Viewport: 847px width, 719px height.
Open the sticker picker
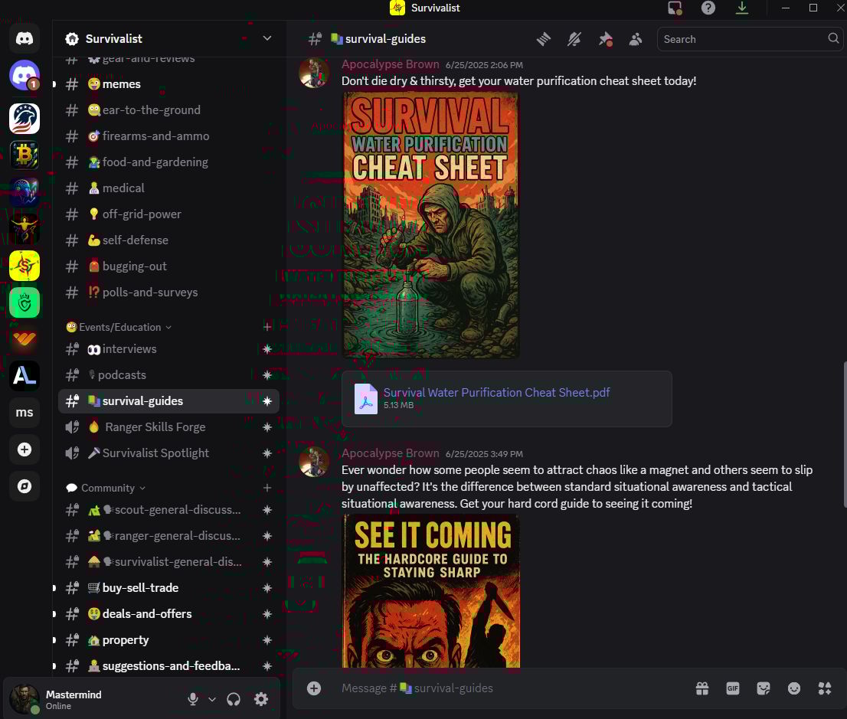point(764,688)
